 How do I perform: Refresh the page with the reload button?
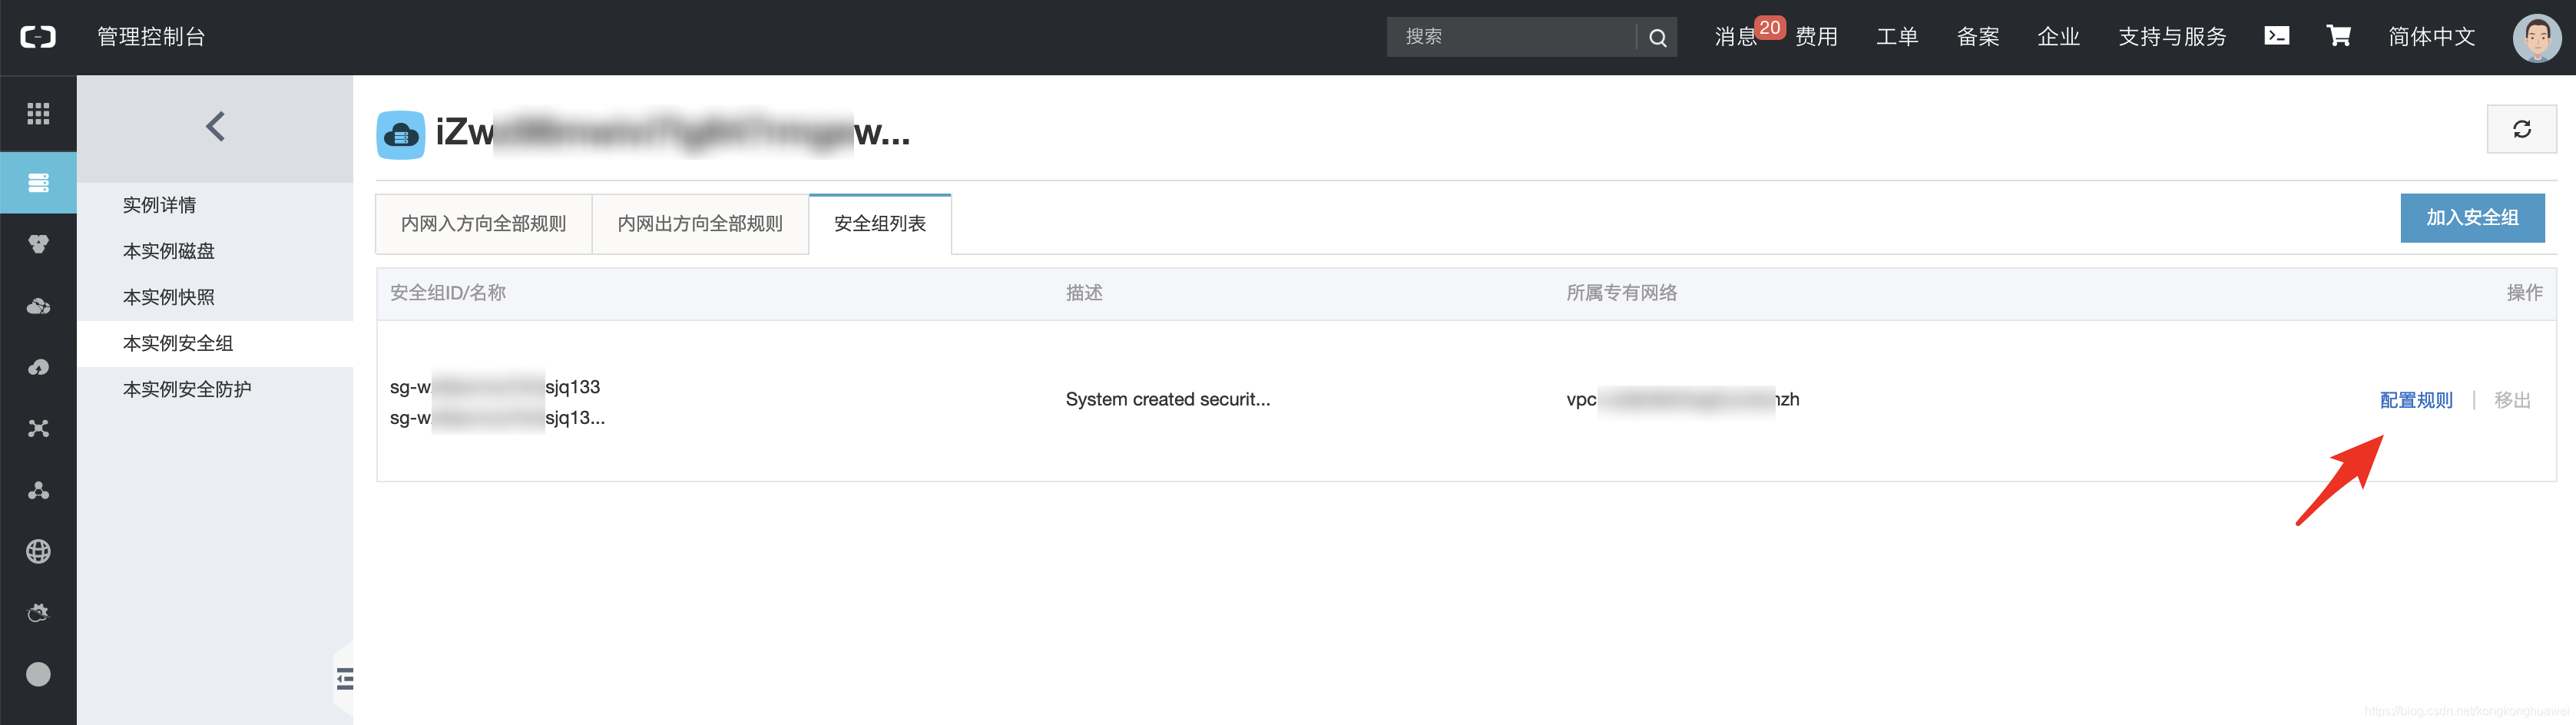pos(2521,129)
